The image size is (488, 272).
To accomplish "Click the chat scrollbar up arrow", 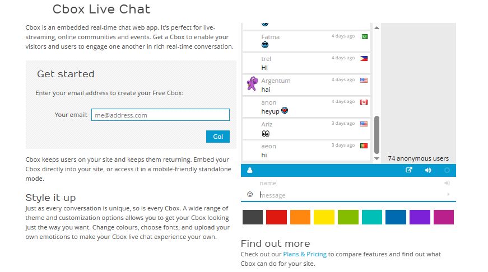I will [x=377, y=27].
